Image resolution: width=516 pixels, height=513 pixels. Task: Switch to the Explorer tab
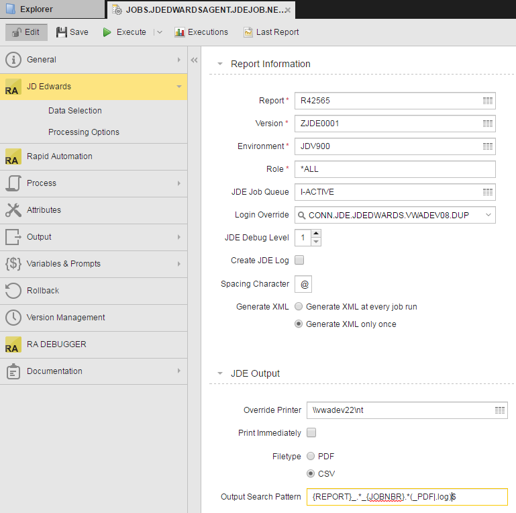(52, 9)
